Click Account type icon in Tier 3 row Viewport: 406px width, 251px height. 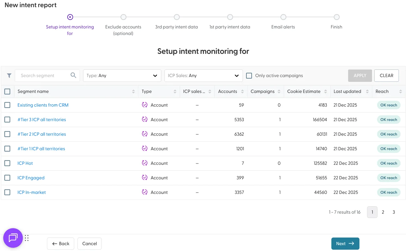(145, 119)
